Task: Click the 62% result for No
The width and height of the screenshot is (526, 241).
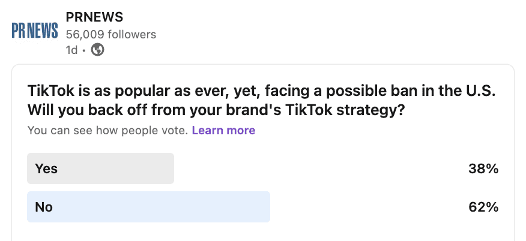Action: (483, 207)
